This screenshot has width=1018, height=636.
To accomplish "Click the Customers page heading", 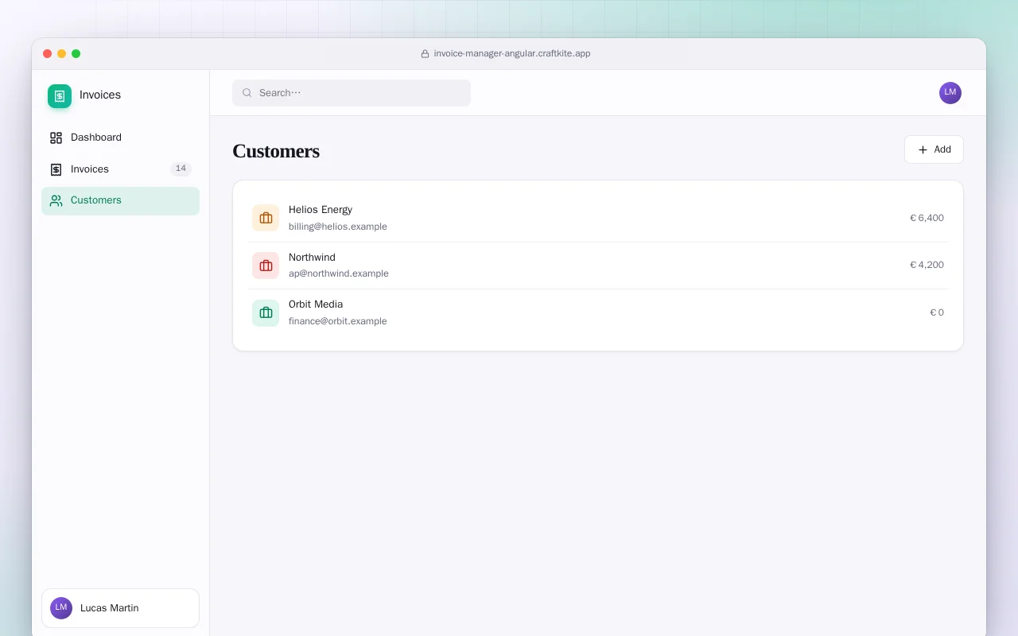I will 276,151.
